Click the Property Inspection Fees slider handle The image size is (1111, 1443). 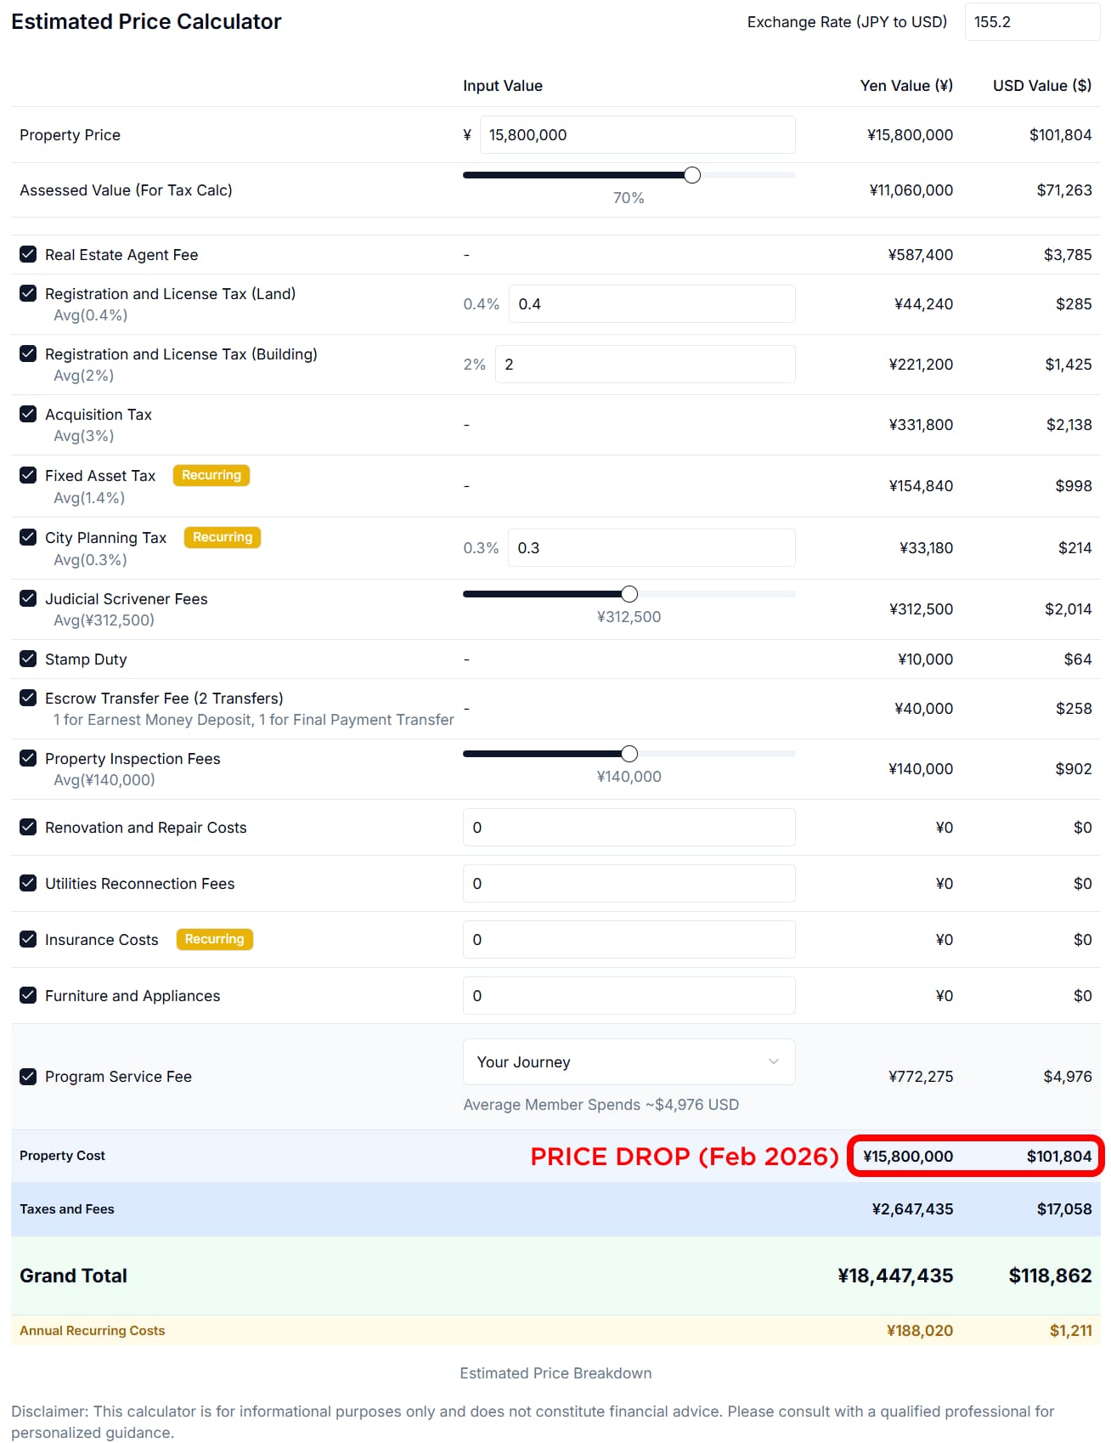(x=629, y=754)
